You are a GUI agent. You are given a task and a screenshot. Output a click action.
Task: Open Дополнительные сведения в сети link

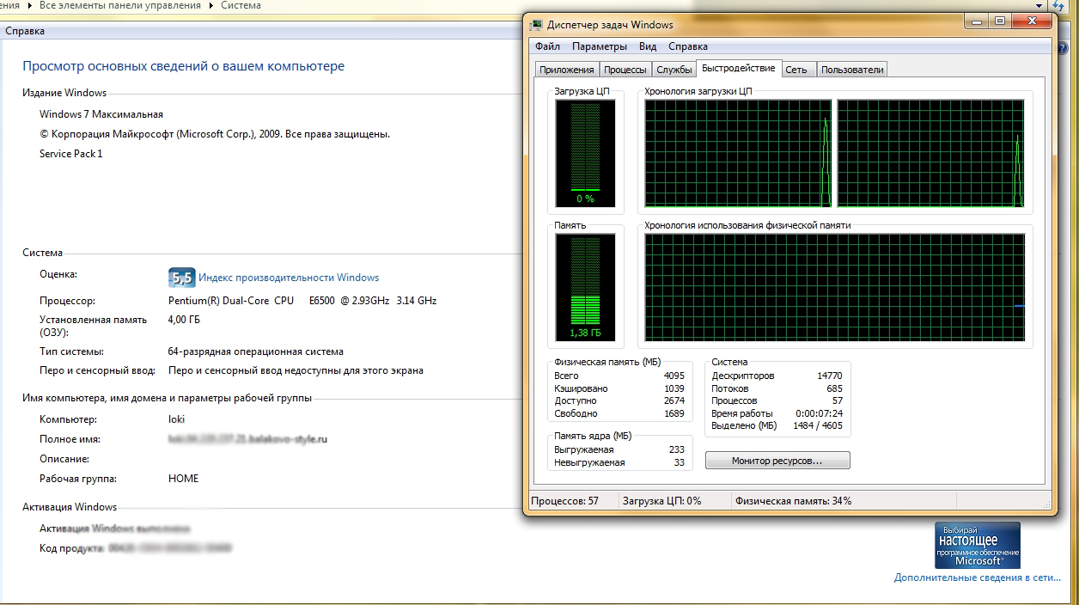978,577
